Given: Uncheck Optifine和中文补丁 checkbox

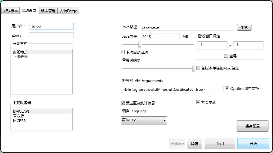Looking at the screenshot, I should [x=227, y=89].
